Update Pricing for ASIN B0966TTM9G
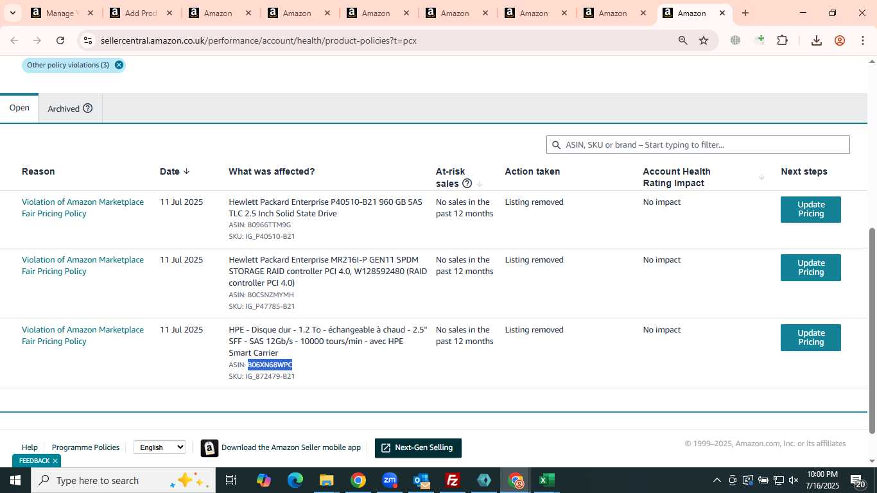 [x=811, y=209]
